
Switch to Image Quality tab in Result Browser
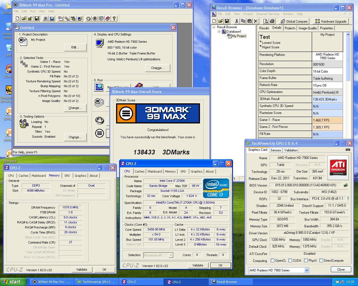(x=308, y=28)
